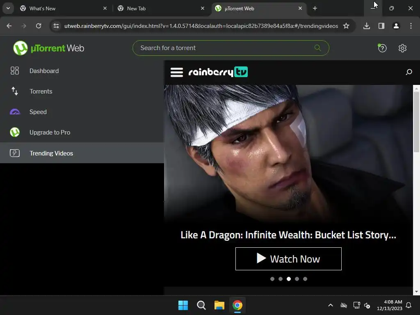Open the notifications bell icon
This screenshot has width=420, height=315.
pos(409,305)
